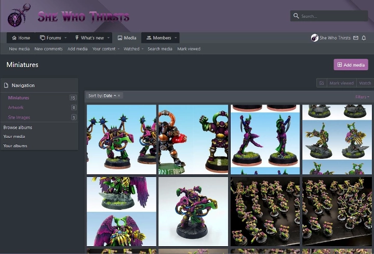This screenshot has height=254, width=374.
Task: Click the Site Images count badge 5
Action: click(74, 117)
